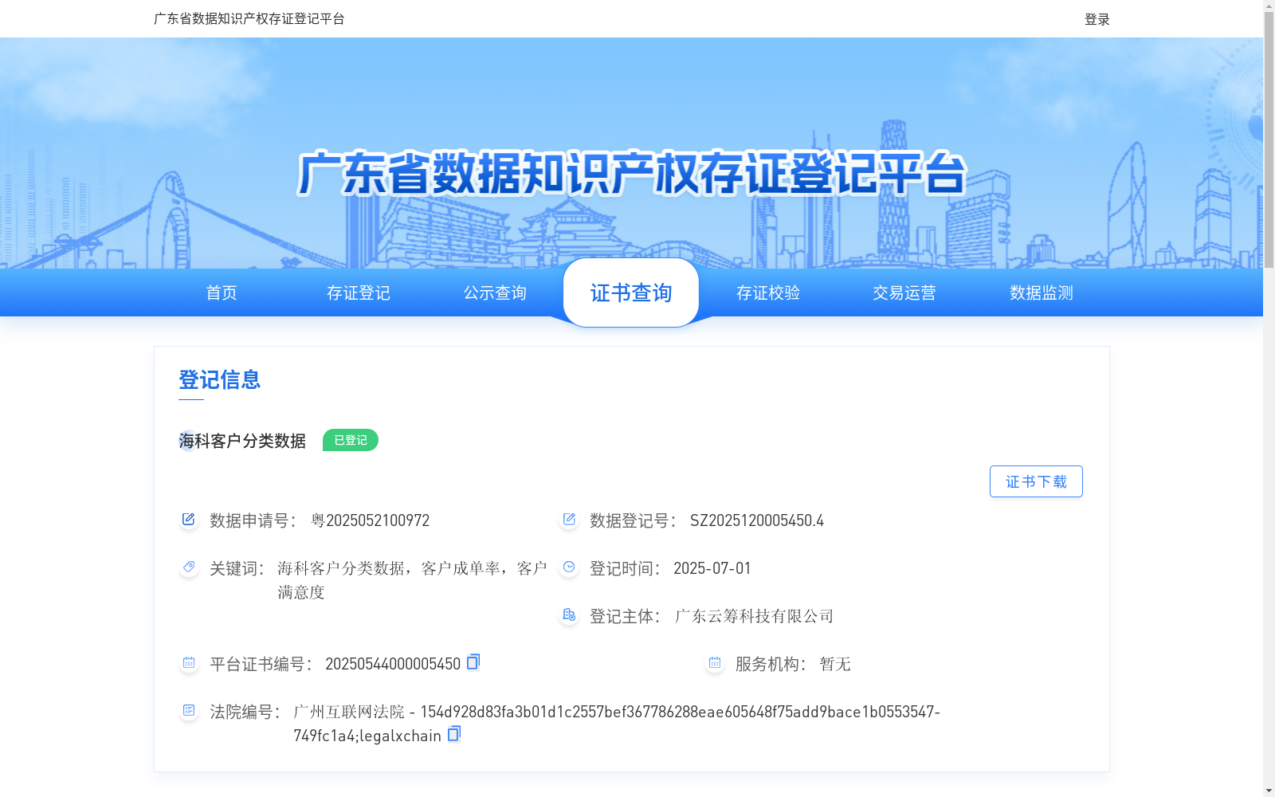This screenshot has height=797, width=1275.
Task: Click the platform certificate number calendar icon
Action: point(189,663)
